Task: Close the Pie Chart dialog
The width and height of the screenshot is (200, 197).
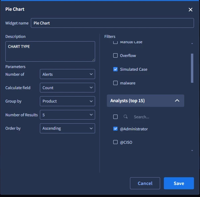Action: pos(190,10)
